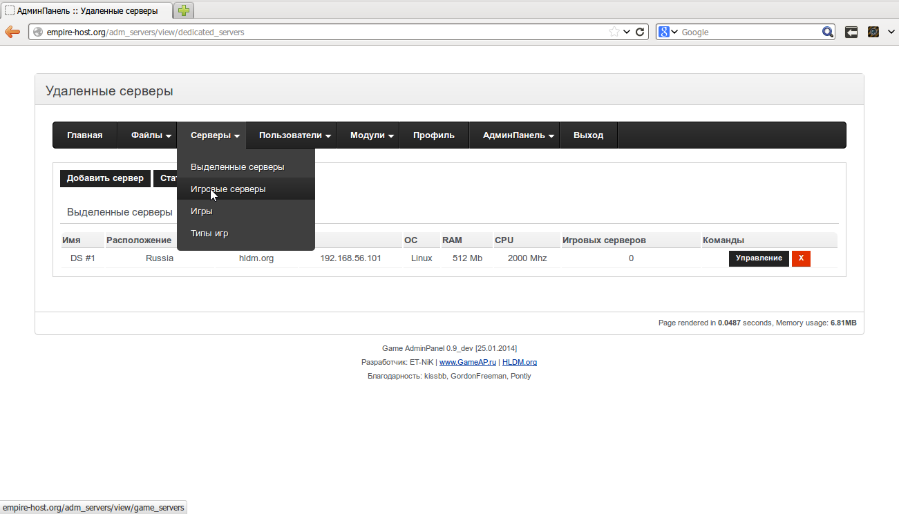
Task: Expand the АдминПанель dropdown
Action: (518, 135)
